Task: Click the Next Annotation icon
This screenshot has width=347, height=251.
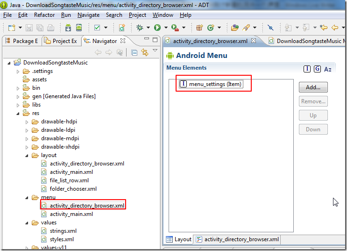Action: (288, 28)
